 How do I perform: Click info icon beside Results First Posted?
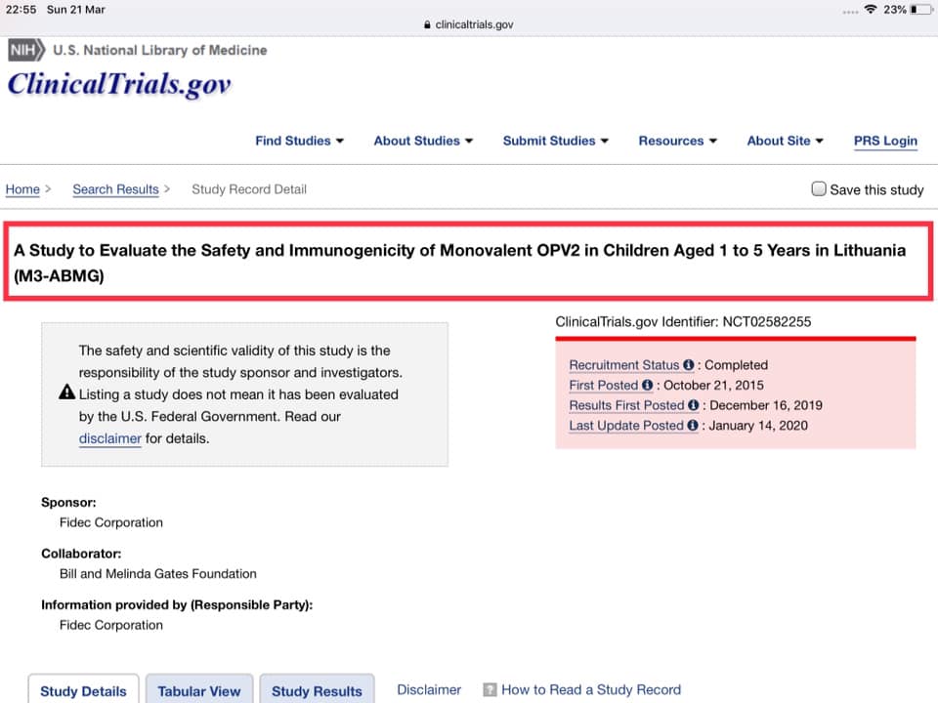(694, 405)
